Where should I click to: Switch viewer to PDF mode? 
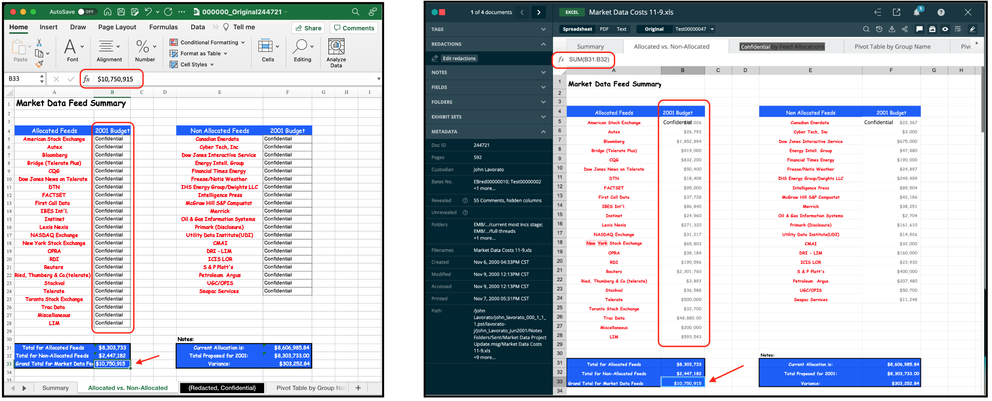604,29
